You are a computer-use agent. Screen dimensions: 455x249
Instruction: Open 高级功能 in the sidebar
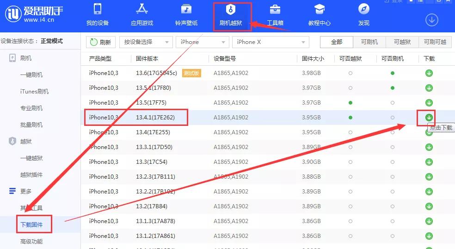point(31,242)
